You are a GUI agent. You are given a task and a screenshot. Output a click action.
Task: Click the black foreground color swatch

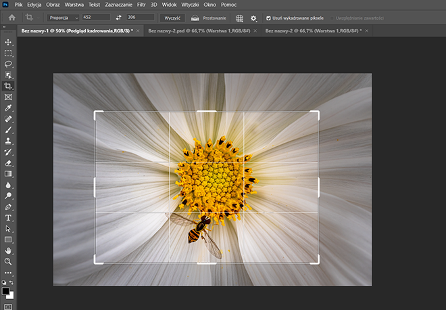[5, 291]
